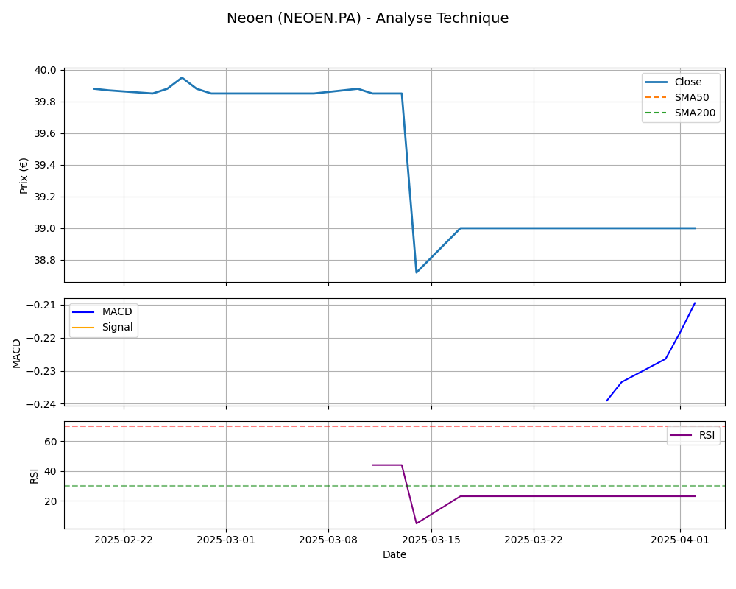Click the '−0.21' MACD tick label
This screenshot has height=589, width=736.
pyautogui.click(x=41, y=306)
